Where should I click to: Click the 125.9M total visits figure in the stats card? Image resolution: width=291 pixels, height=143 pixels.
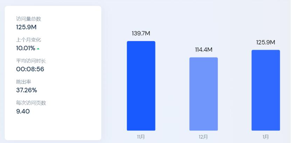point(27,27)
